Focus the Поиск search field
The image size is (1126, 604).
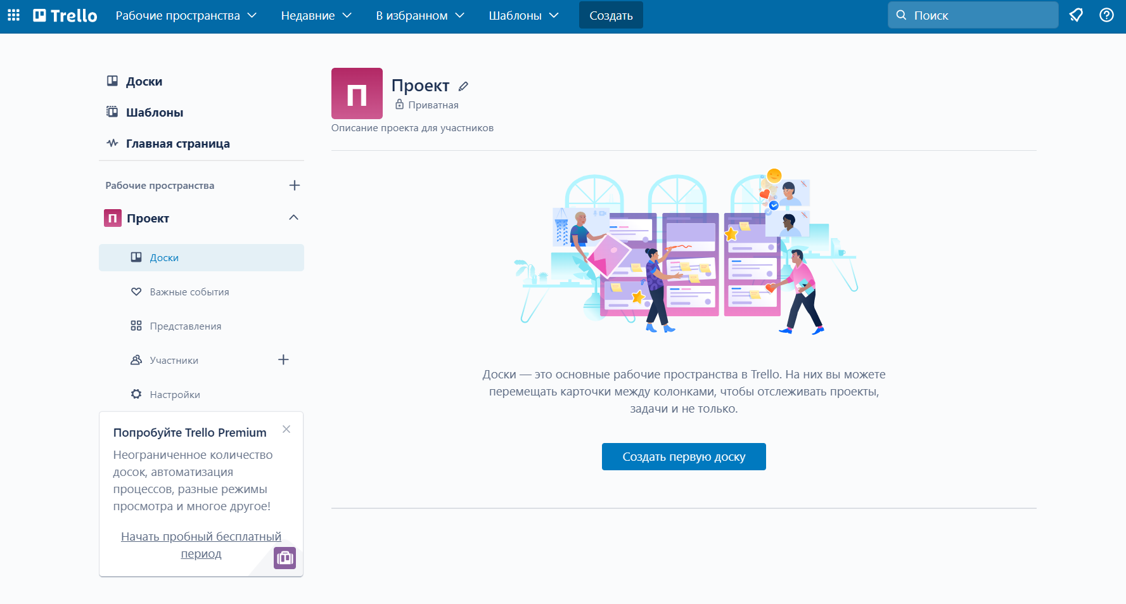(973, 15)
